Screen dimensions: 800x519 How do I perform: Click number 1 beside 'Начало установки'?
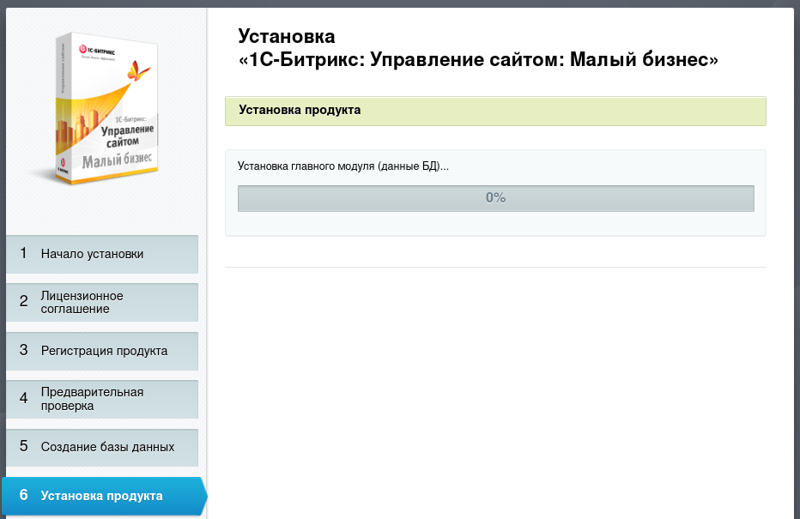click(23, 254)
